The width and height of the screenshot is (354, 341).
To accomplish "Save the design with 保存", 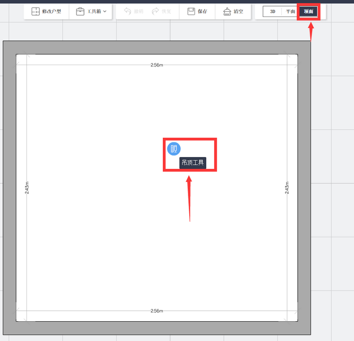I will click(197, 11).
